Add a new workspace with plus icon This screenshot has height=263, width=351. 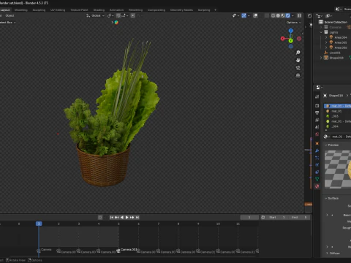click(215, 10)
